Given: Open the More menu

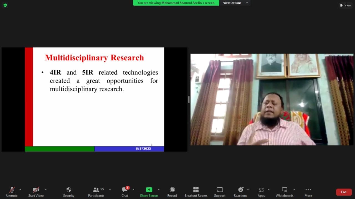Looking at the screenshot, I should click(308, 192).
